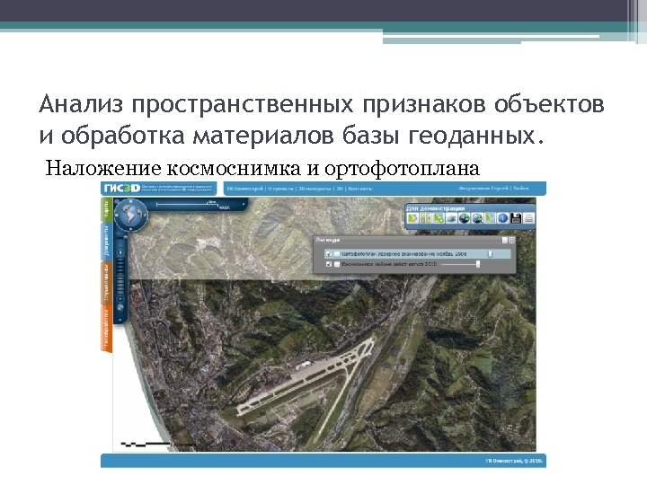The width and height of the screenshot is (647, 485).
Task: Adjust the orthophoto layer opacity slider
Action: tap(491, 253)
